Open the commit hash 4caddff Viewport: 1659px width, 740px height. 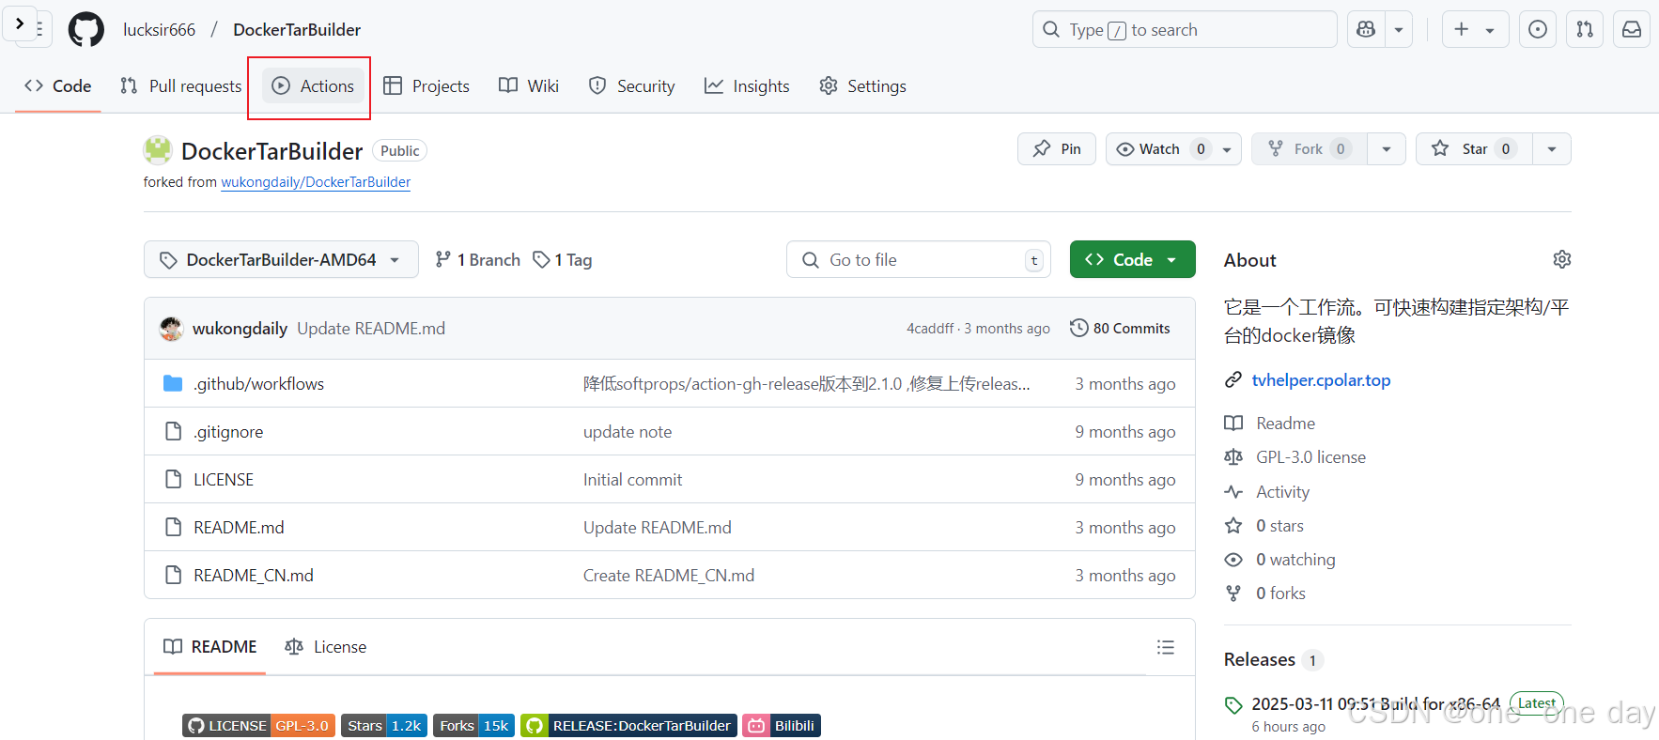[x=930, y=329]
